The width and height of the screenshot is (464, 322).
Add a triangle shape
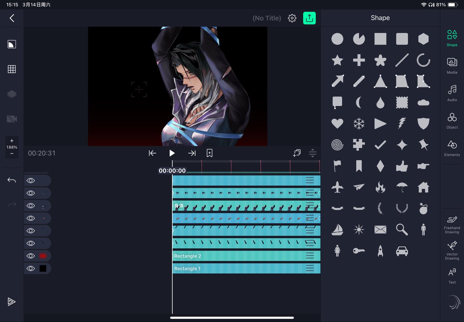380,81
